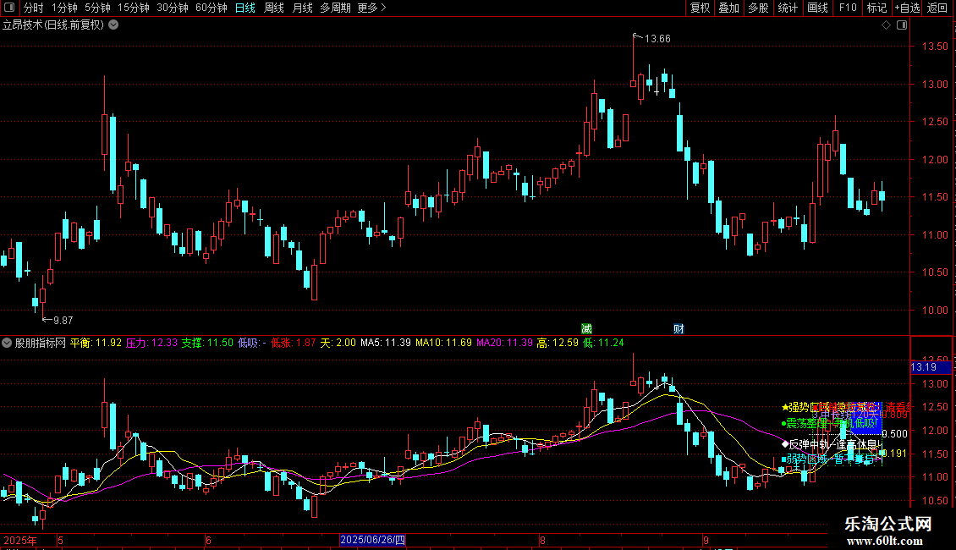Viewport: 956px width, 550px height.
Task: Click the panel layout icon at the left of the period bar
Action: click(9, 8)
